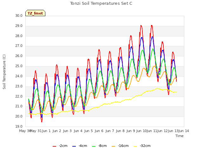Click the 28.0 y-axis tick label
Image resolution: width=203 pixels, height=152 pixels.
pyautogui.click(x=19, y=36)
